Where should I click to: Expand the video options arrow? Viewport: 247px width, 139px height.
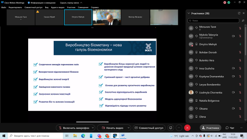click(129, 128)
